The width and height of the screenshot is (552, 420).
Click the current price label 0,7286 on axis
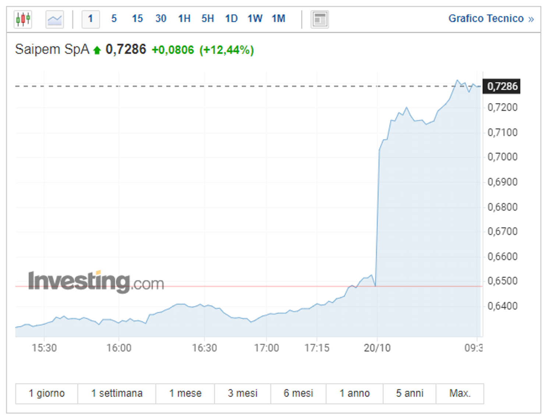pyautogui.click(x=502, y=86)
